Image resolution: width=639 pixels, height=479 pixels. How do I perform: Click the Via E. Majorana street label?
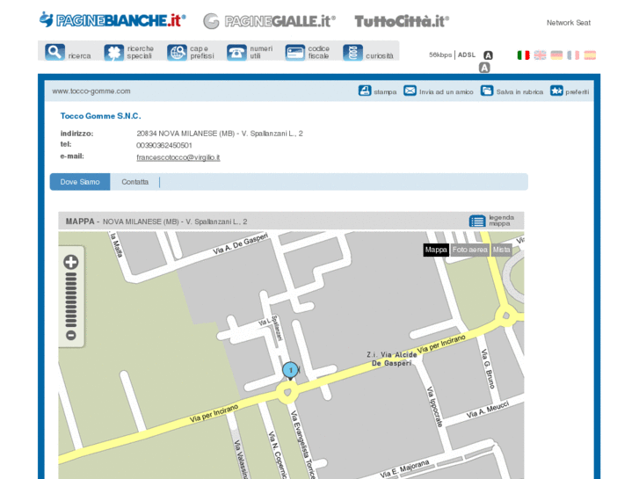point(404,468)
